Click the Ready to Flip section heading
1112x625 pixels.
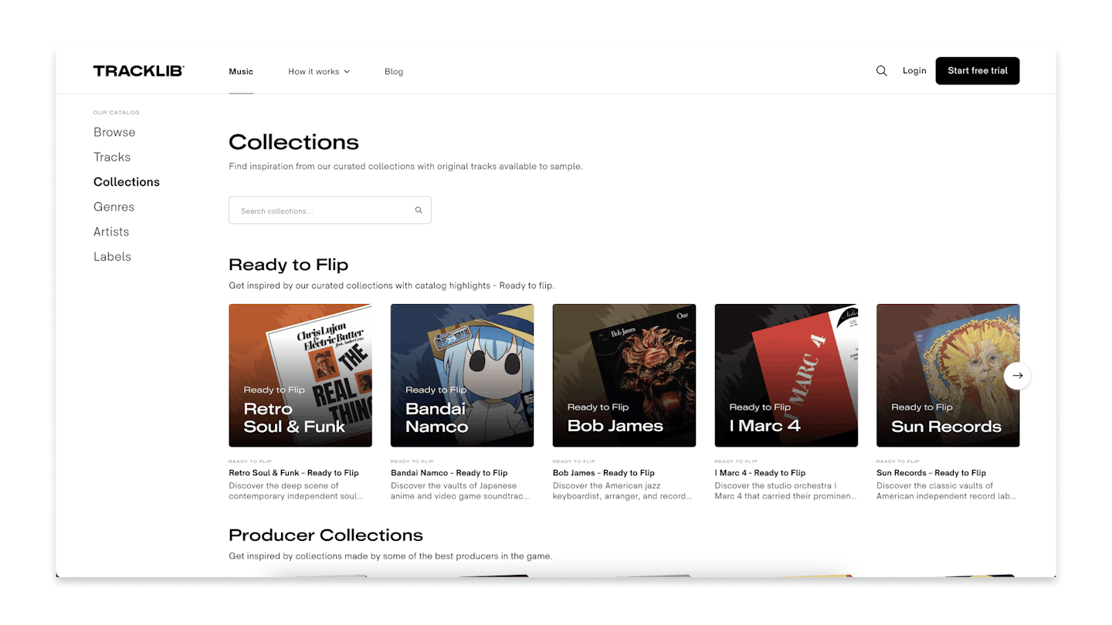point(288,265)
